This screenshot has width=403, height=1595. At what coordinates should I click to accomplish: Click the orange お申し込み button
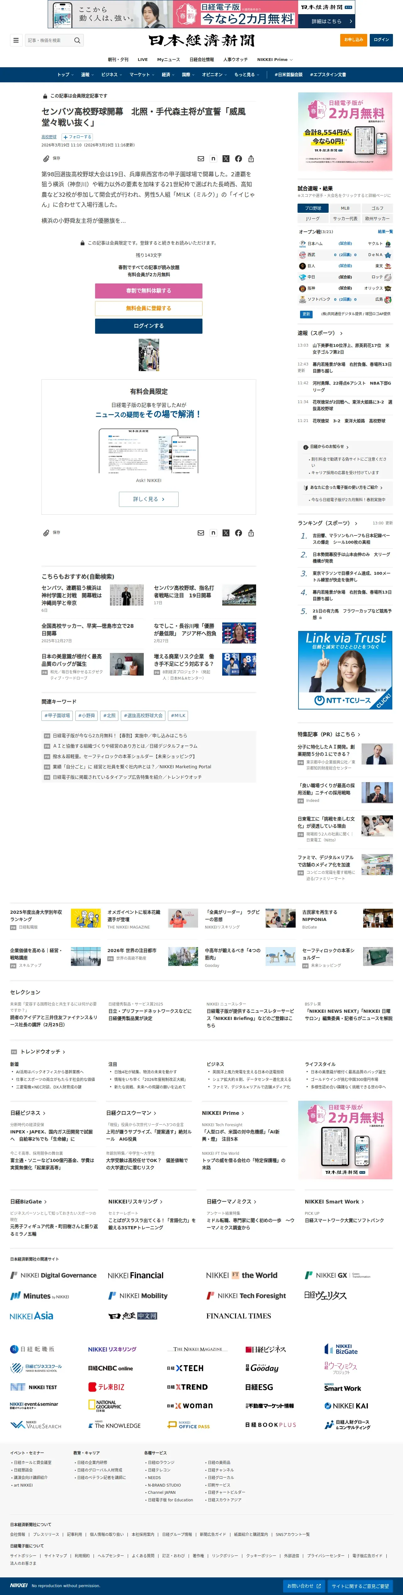pos(353,40)
